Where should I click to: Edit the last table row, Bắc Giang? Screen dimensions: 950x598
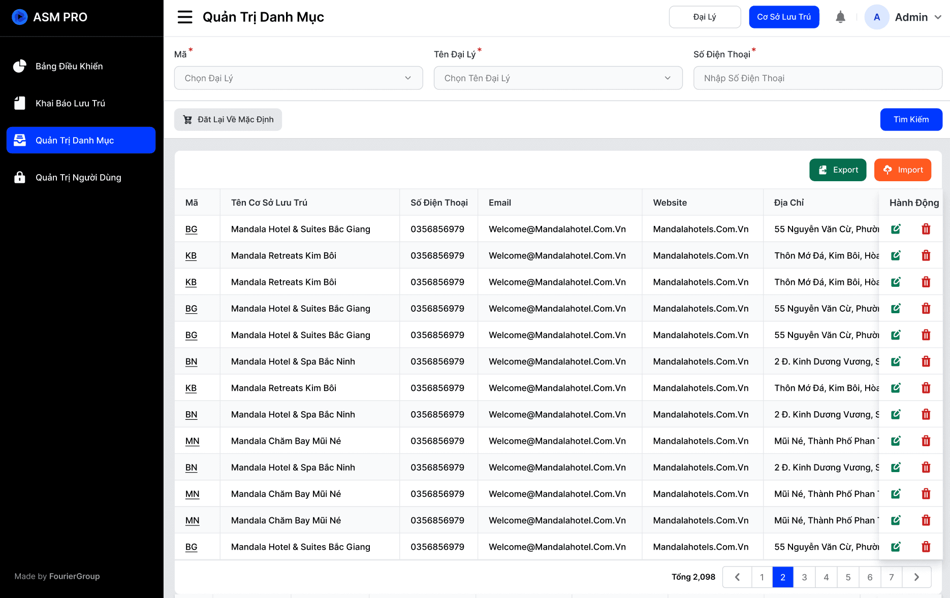tap(896, 547)
